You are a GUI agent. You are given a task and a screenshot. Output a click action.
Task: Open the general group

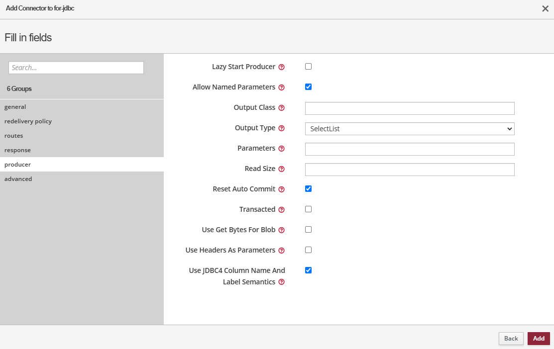[15, 107]
